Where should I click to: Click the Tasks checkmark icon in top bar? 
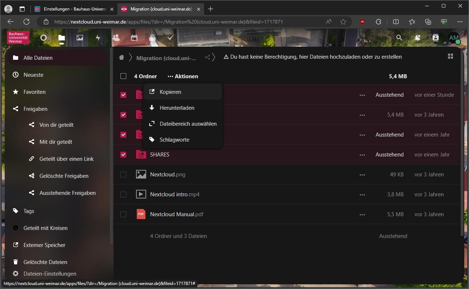pos(170,38)
